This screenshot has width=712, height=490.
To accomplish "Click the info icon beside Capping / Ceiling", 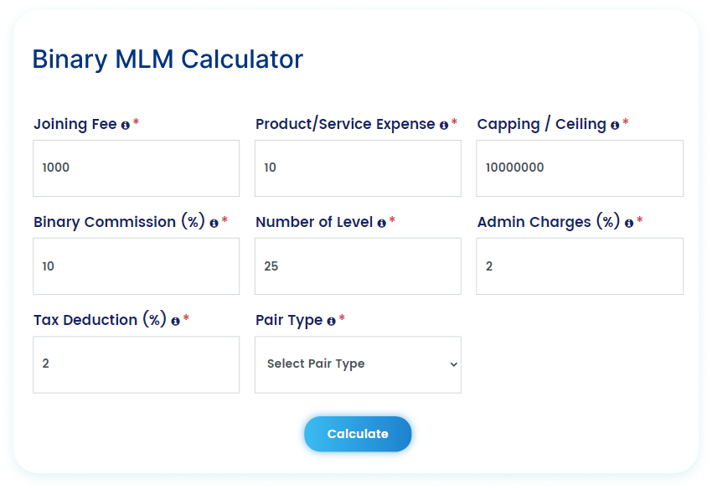I will (x=615, y=126).
